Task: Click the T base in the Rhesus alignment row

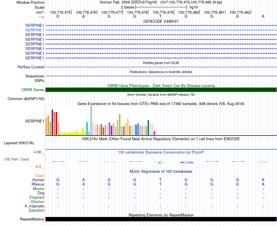Action: pyautogui.click(x=160, y=184)
